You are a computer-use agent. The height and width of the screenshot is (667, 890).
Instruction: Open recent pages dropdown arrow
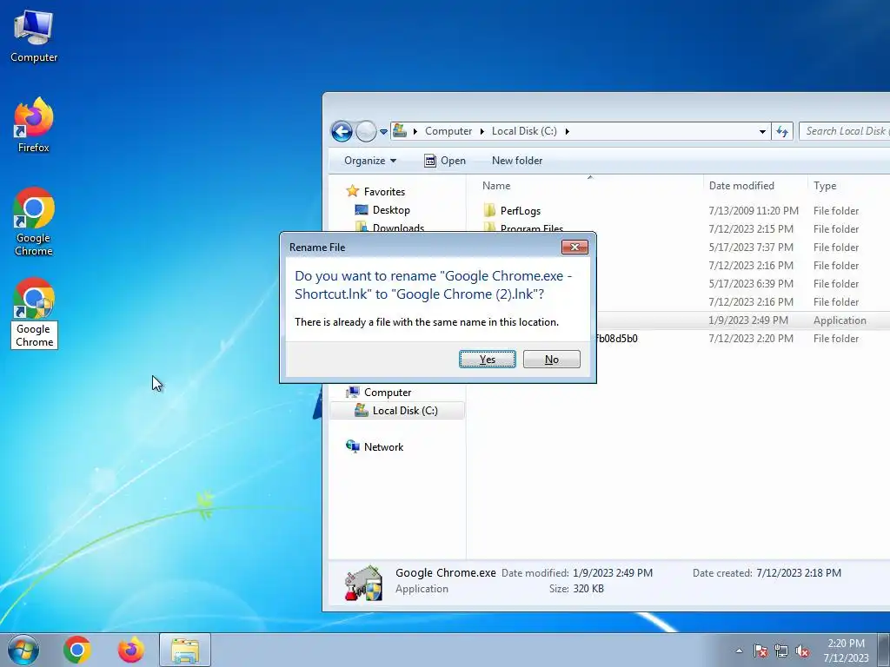[x=383, y=132]
